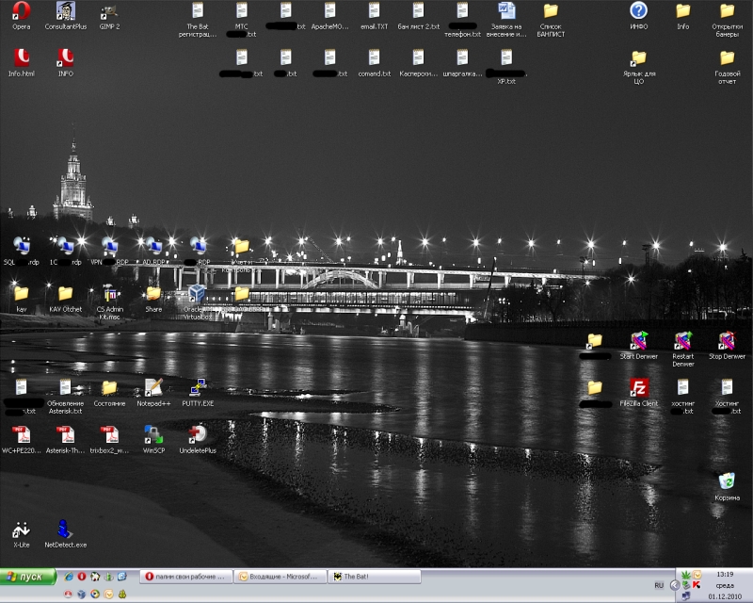Click the green leaf tray icon

coord(686,574)
